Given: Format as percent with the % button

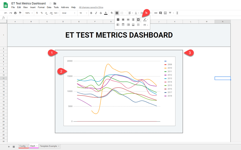Looking at the screenshot, I should click(x=42, y=13).
